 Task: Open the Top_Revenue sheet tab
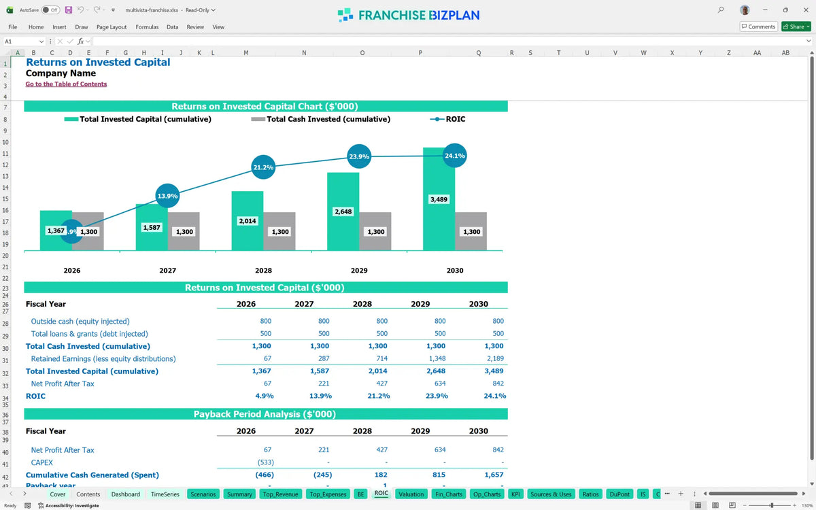[281, 494]
